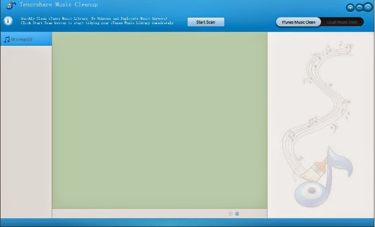The image size is (375, 227).
Task: Click the Tenorshare Music Cleanup logo icon
Action: 11,5
